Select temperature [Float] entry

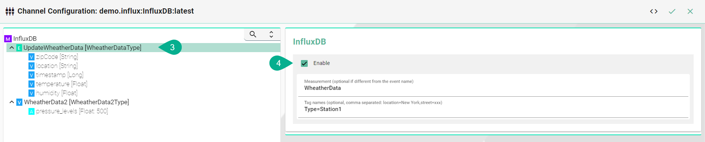click(61, 84)
